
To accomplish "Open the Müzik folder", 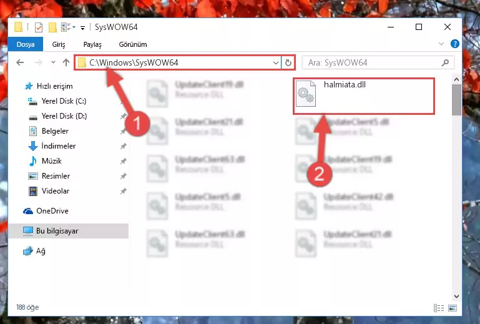I will pos(46,161).
